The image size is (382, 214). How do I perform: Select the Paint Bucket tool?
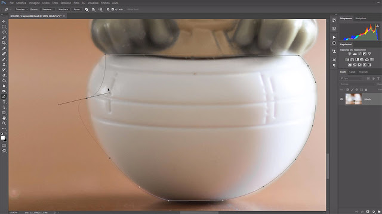(x=4, y=80)
